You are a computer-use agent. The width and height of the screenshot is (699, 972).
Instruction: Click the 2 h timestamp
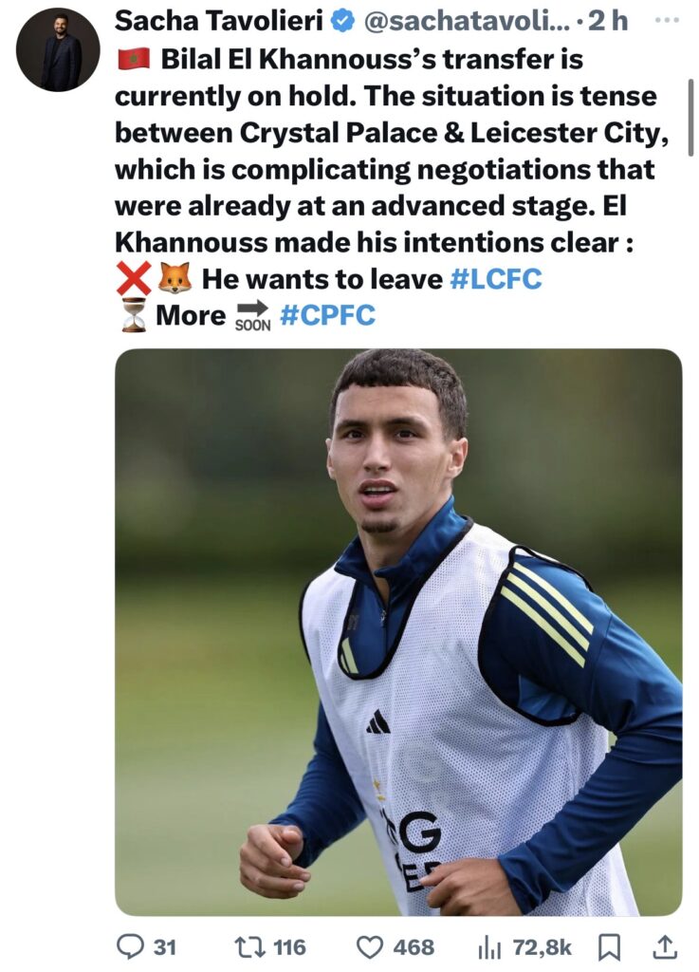[607, 21]
